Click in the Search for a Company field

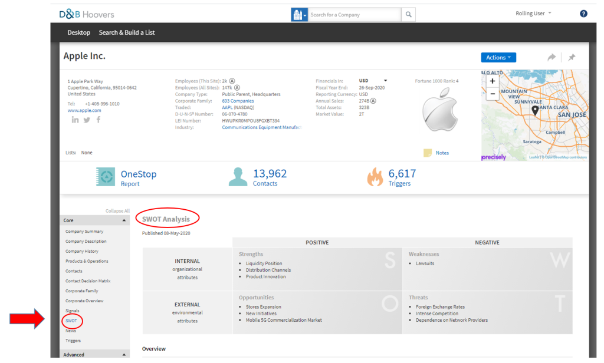[354, 15]
